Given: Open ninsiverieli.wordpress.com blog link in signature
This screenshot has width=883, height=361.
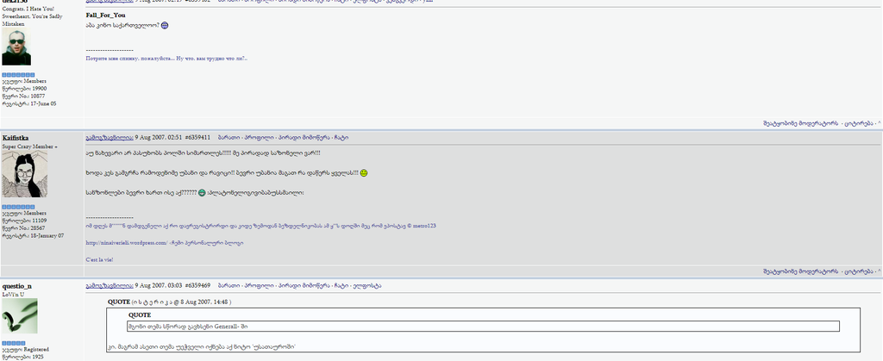Looking at the screenshot, I should click(126, 243).
